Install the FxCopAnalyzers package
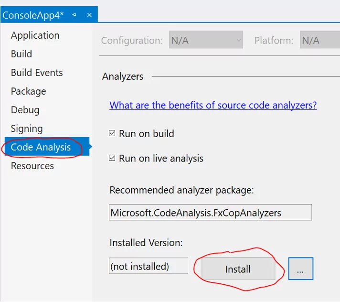340x302 pixels. click(238, 269)
